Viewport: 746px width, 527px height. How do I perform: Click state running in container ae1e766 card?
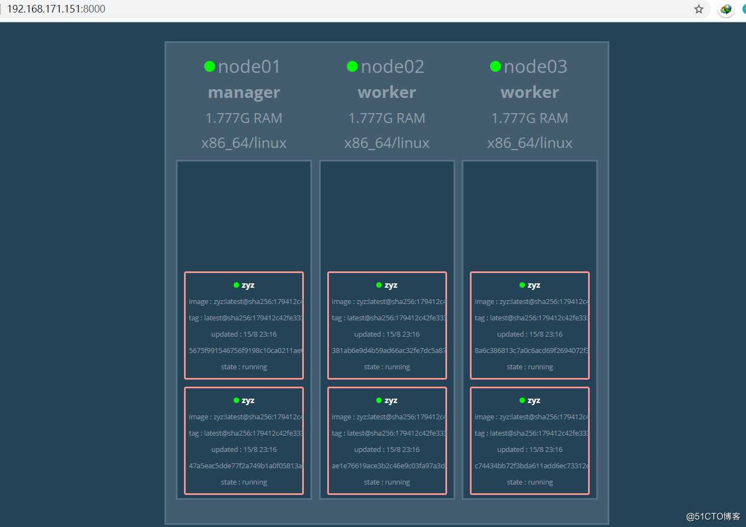tap(387, 482)
